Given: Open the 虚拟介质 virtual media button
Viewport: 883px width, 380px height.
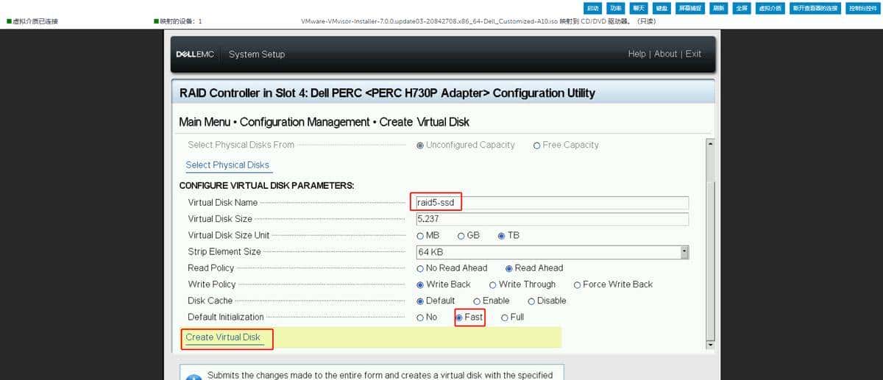Looking at the screenshot, I should point(770,8).
